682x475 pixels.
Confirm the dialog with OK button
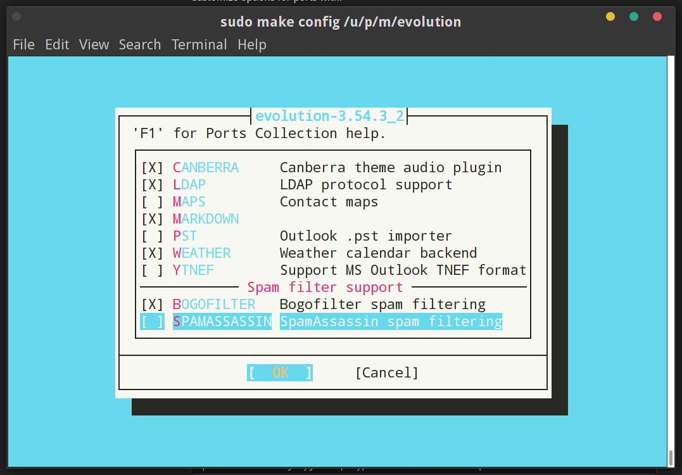coord(280,372)
